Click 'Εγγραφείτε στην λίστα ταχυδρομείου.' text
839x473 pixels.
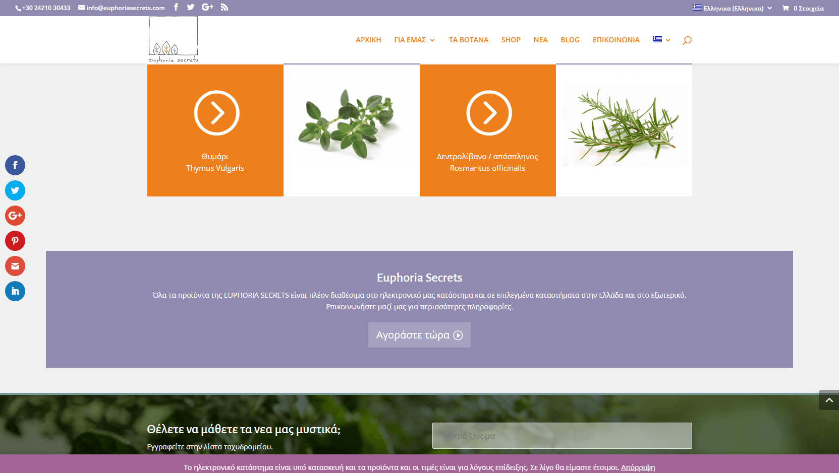pos(210,447)
